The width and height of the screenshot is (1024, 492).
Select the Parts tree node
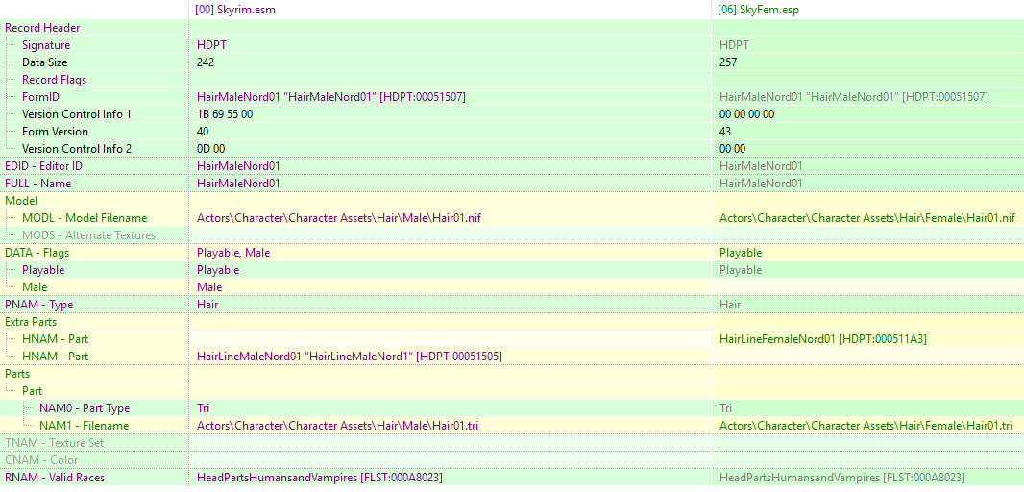[x=17, y=374]
